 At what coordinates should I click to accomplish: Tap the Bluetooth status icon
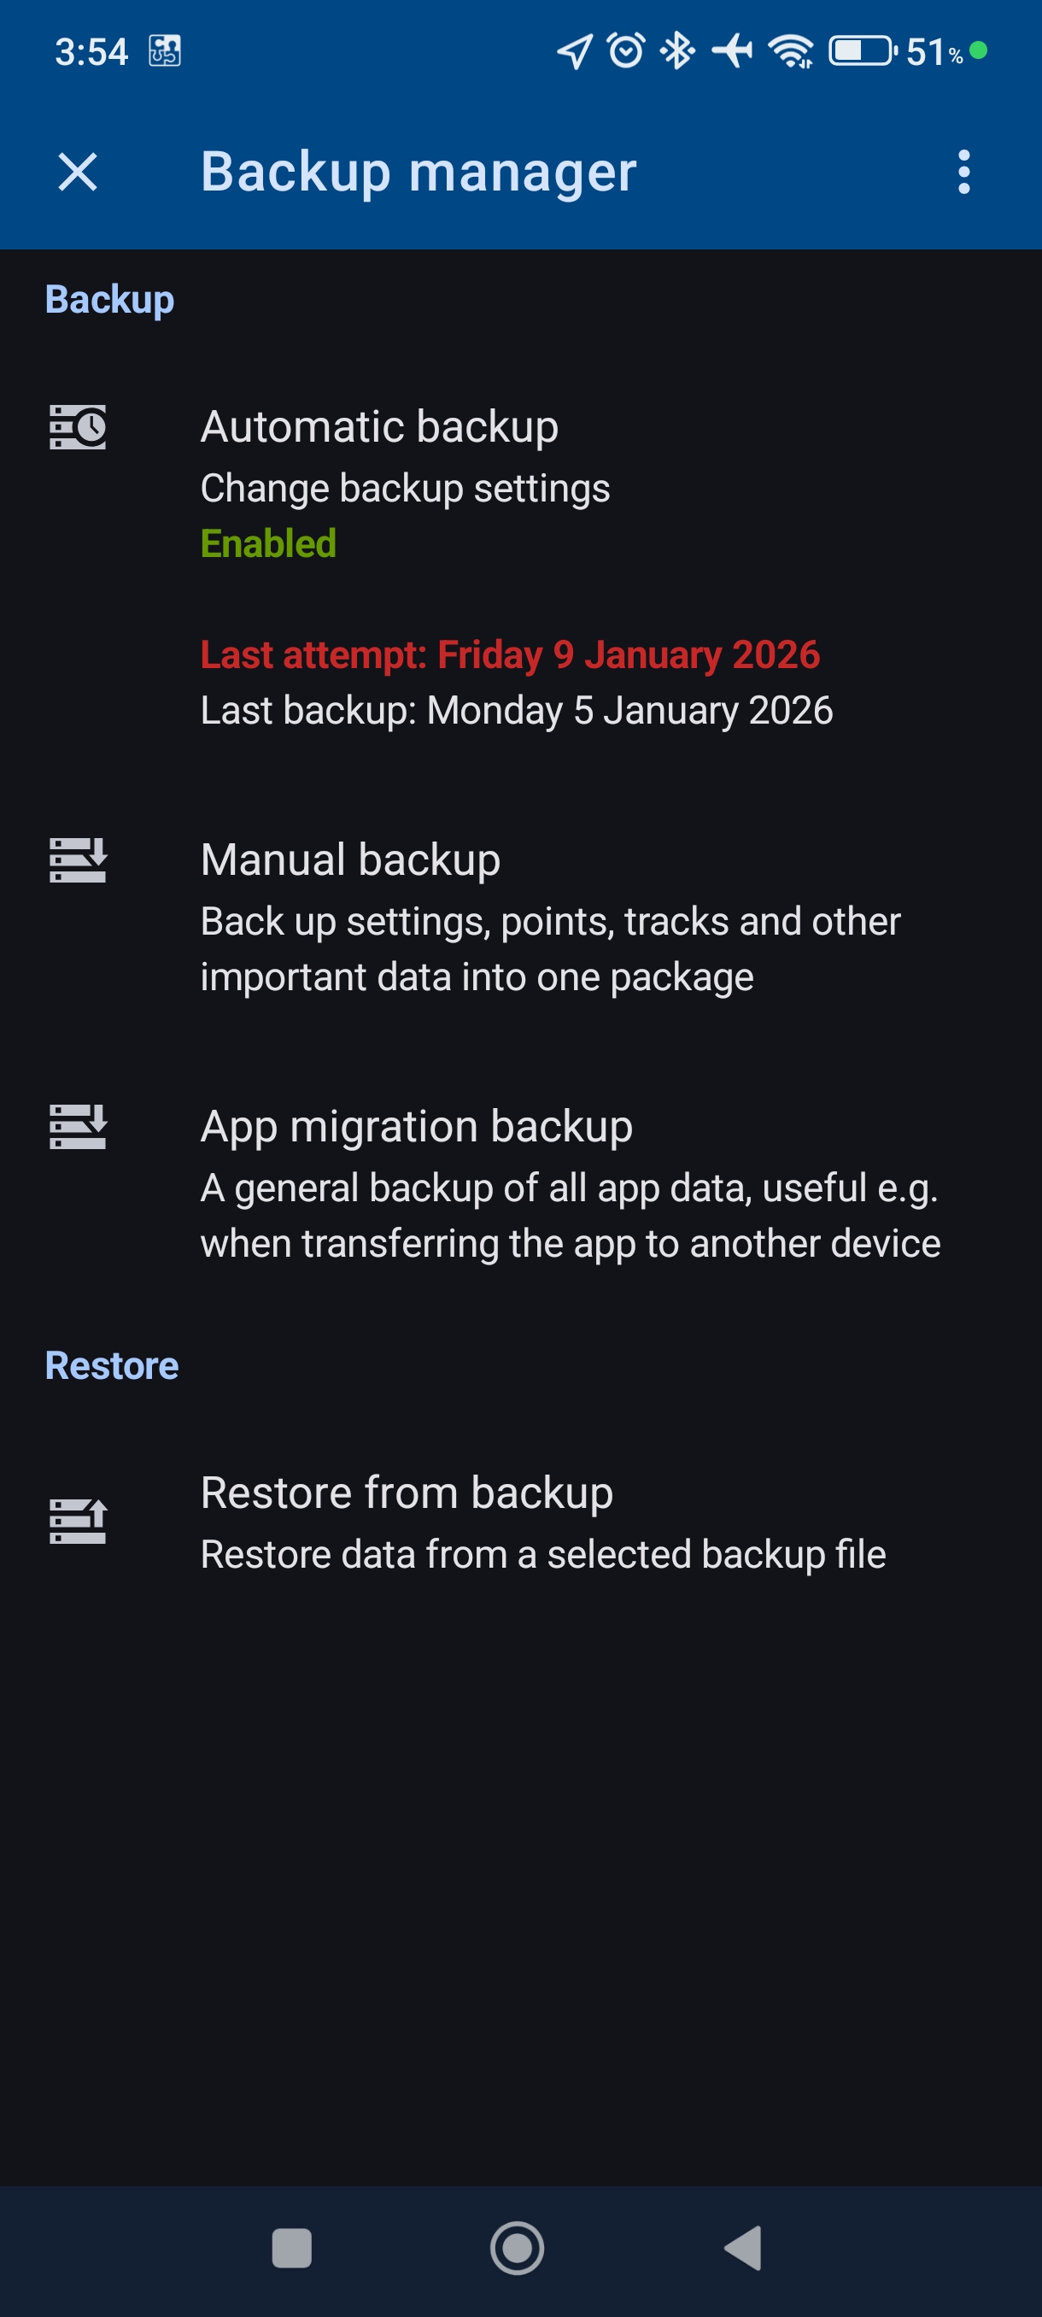pyautogui.click(x=678, y=50)
